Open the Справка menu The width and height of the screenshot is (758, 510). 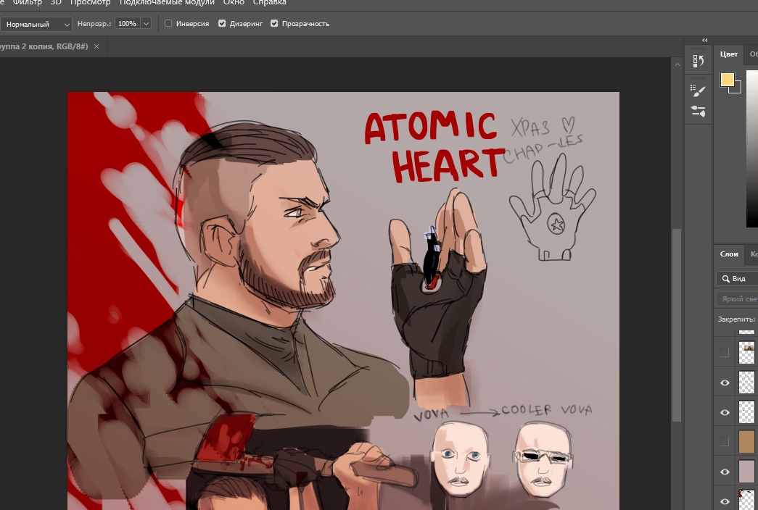pyautogui.click(x=269, y=2)
